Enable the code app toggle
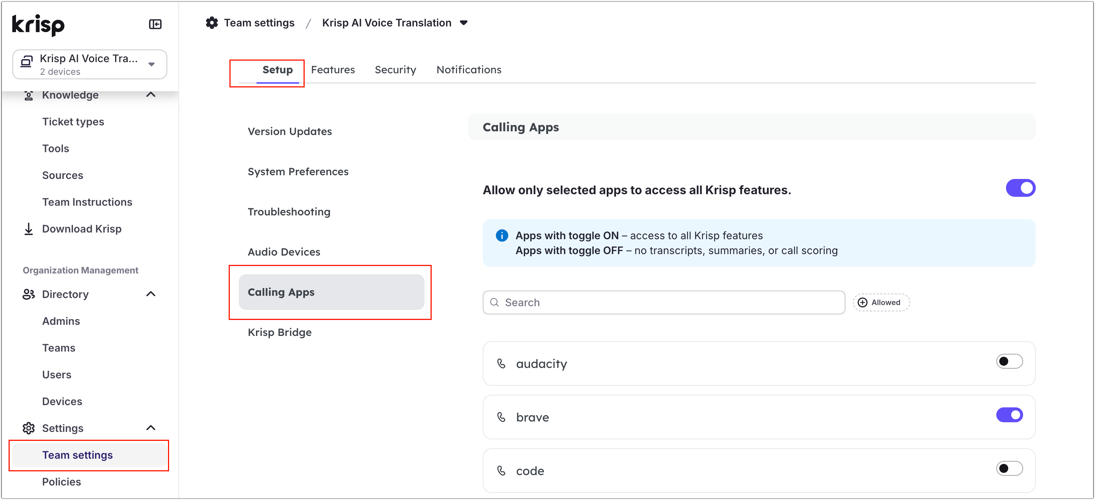Viewport: 1095px width, 500px height. (1009, 469)
